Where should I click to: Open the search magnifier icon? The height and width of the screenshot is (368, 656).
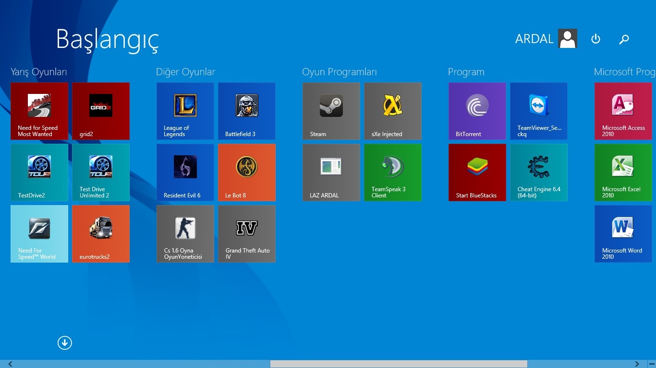[x=624, y=39]
